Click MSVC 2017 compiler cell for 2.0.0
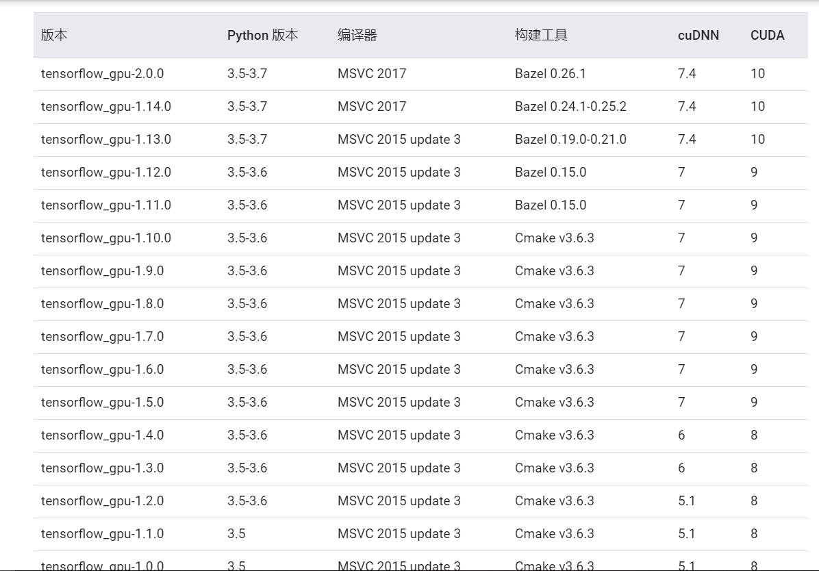The image size is (819, 571). tap(373, 73)
